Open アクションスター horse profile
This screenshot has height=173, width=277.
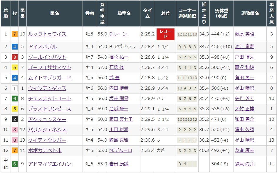coord(47,119)
